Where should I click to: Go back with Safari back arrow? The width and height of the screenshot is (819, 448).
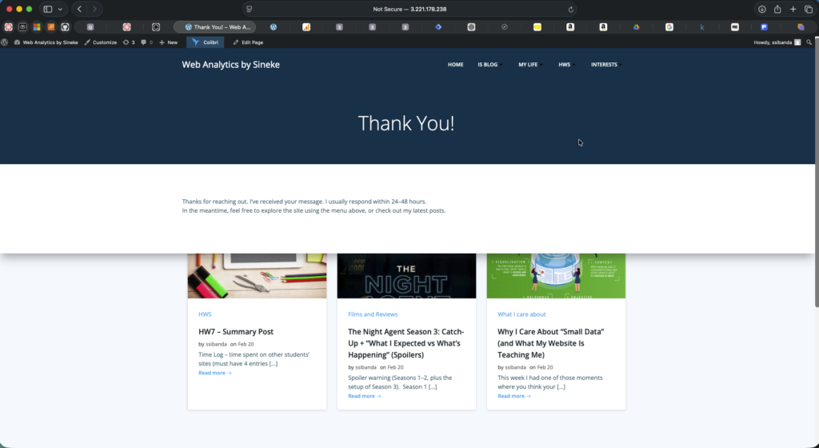pyautogui.click(x=79, y=9)
